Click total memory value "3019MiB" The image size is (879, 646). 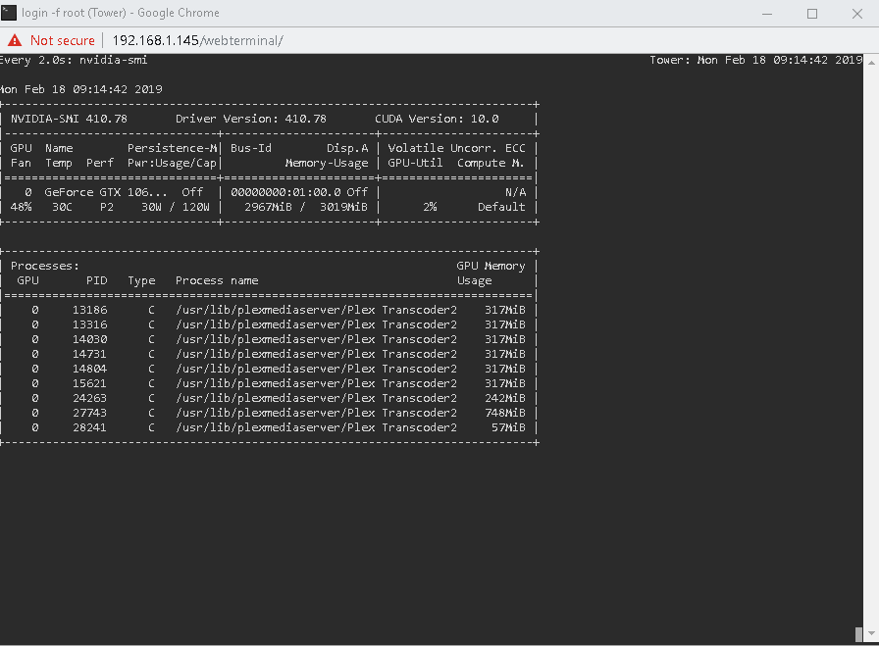[343, 207]
